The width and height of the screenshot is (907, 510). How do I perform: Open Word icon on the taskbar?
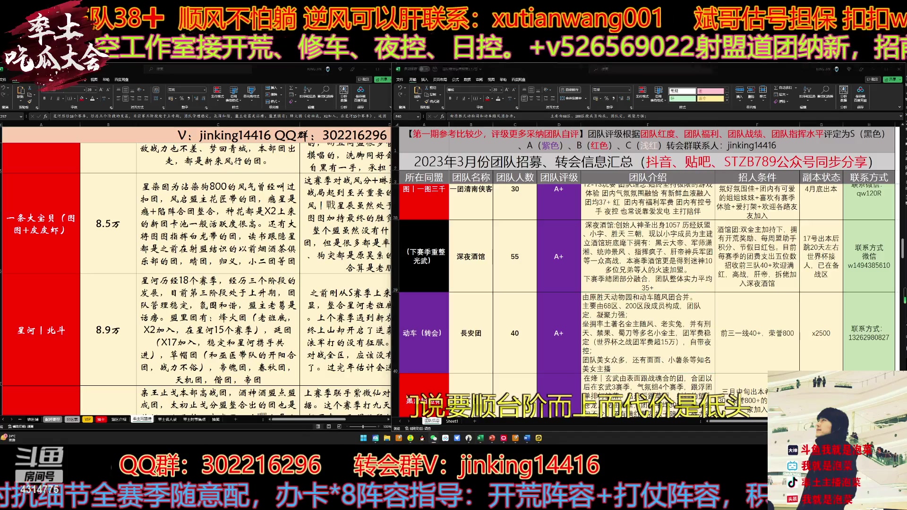(527, 438)
